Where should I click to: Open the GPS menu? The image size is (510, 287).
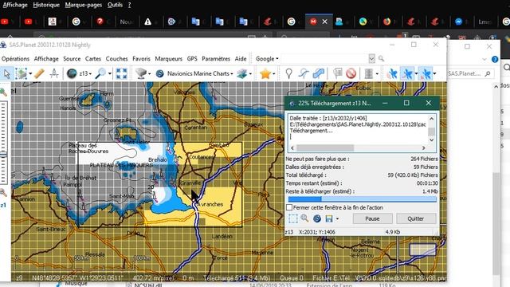click(192, 58)
